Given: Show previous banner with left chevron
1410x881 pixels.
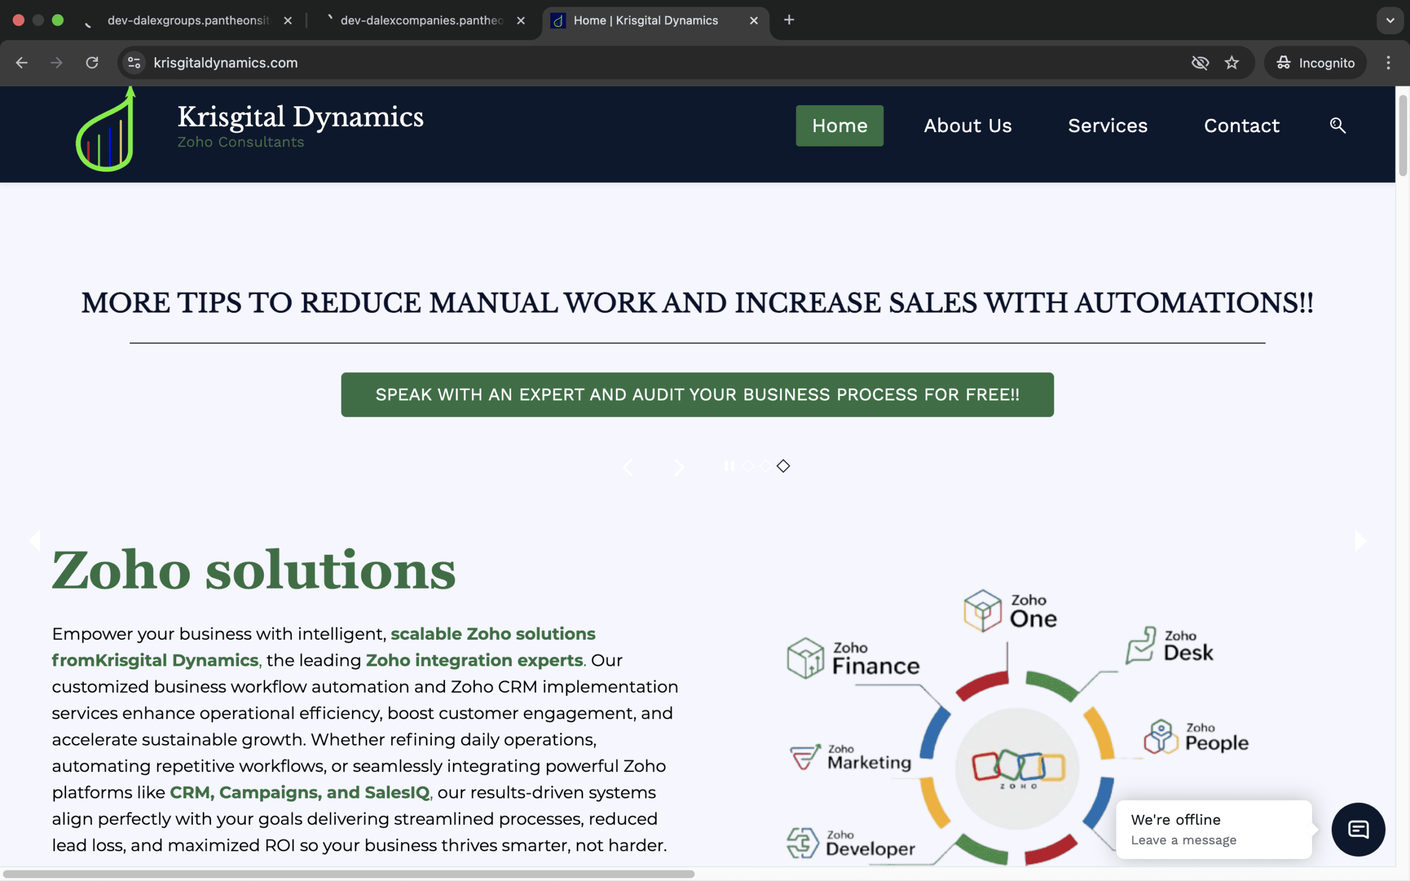Looking at the screenshot, I should click(x=628, y=467).
